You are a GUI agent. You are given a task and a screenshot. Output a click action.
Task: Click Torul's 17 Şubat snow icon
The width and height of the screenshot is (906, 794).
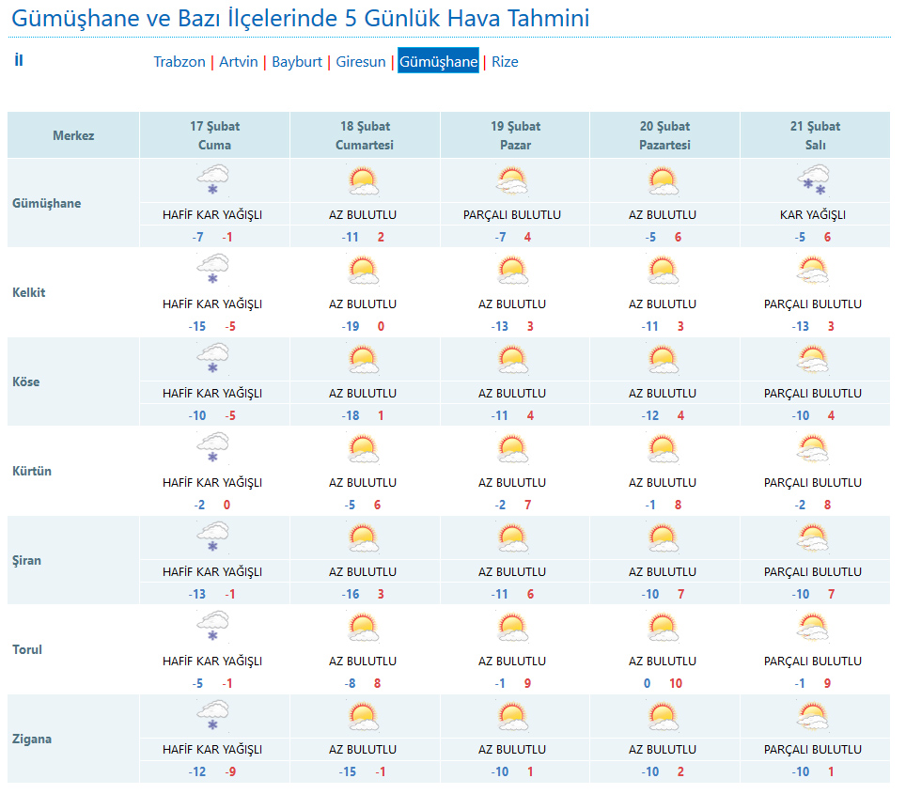[213, 627]
